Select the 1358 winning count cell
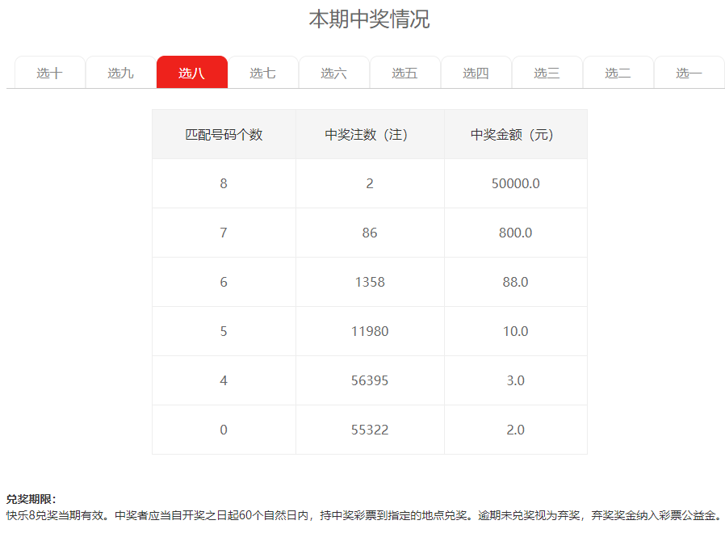 click(x=370, y=283)
